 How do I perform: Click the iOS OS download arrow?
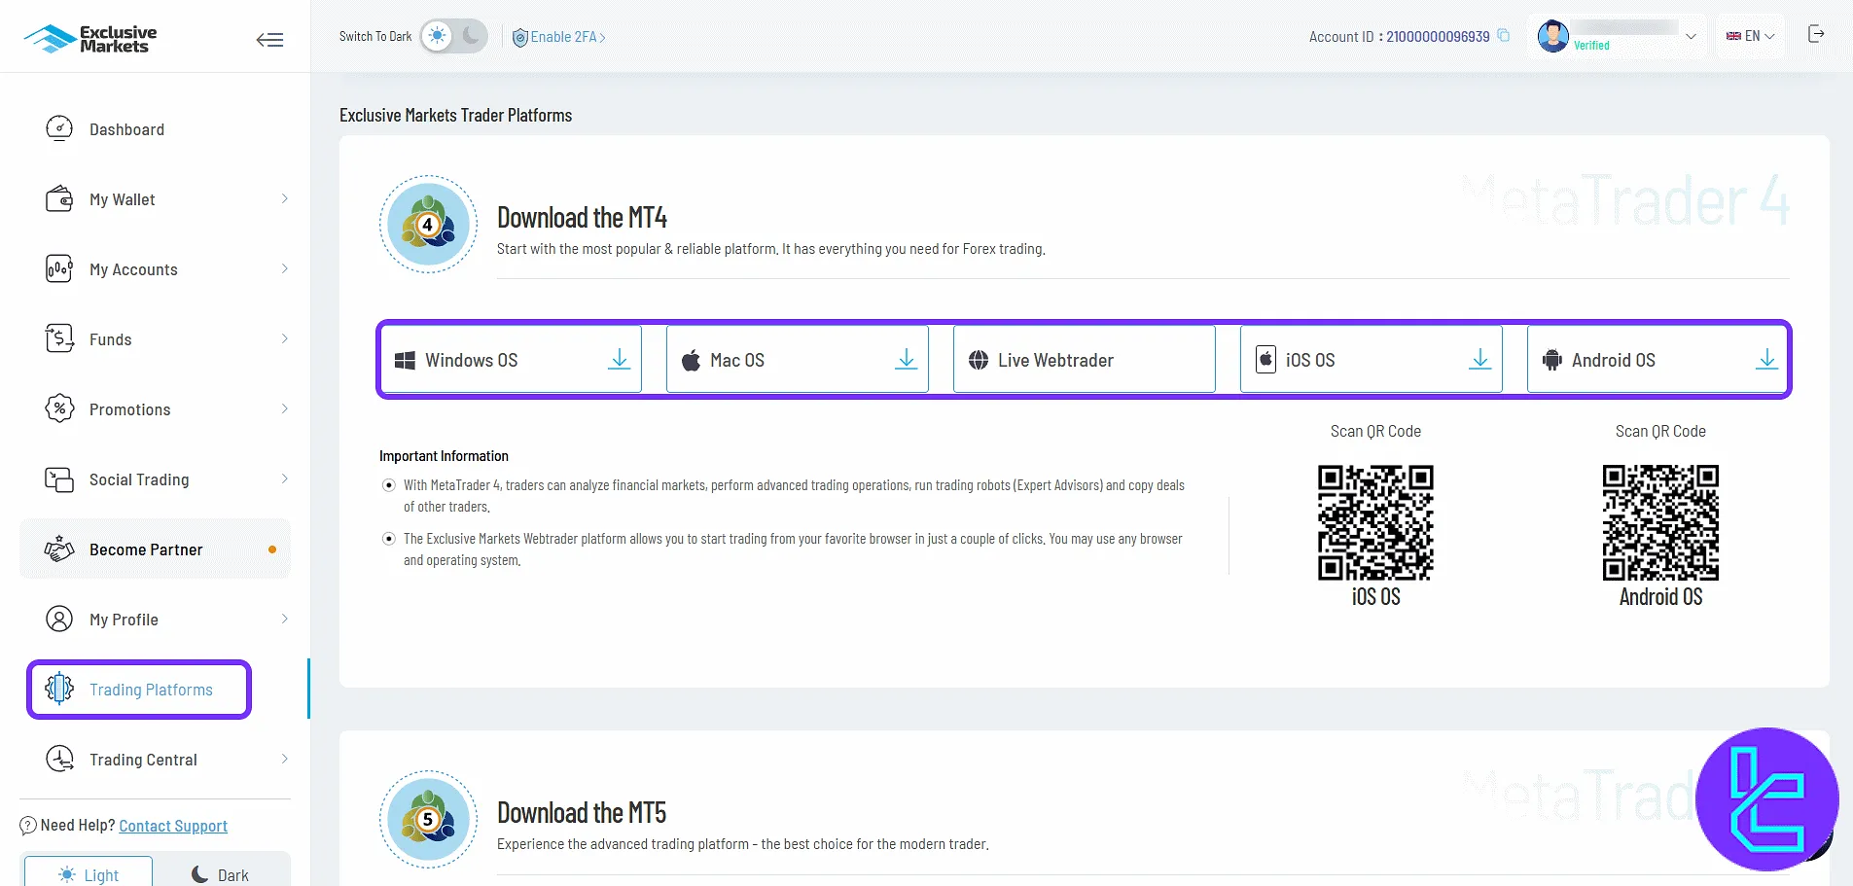pyautogui.click(x=1479, y=360)
